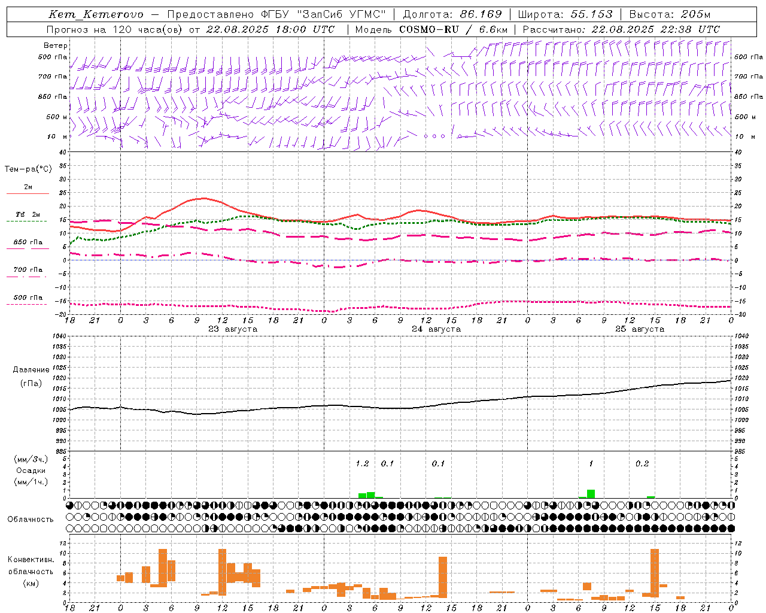Click the red solid legend line under '2м'
766x613 pixels.
(x=28, y=194)
